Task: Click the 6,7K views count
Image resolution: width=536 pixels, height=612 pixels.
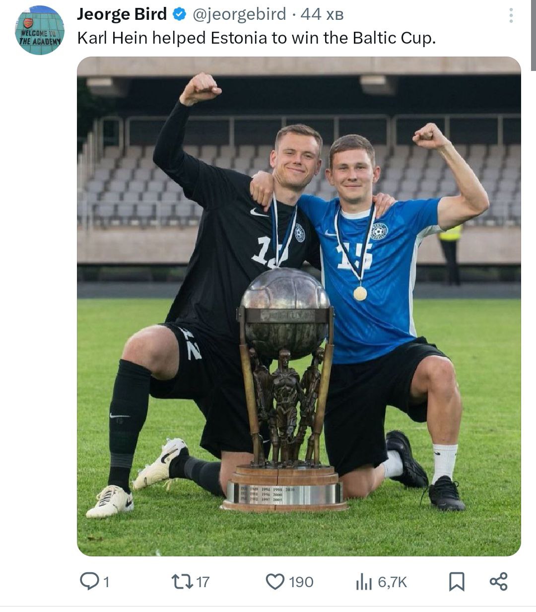Action: tap(393, 582)
